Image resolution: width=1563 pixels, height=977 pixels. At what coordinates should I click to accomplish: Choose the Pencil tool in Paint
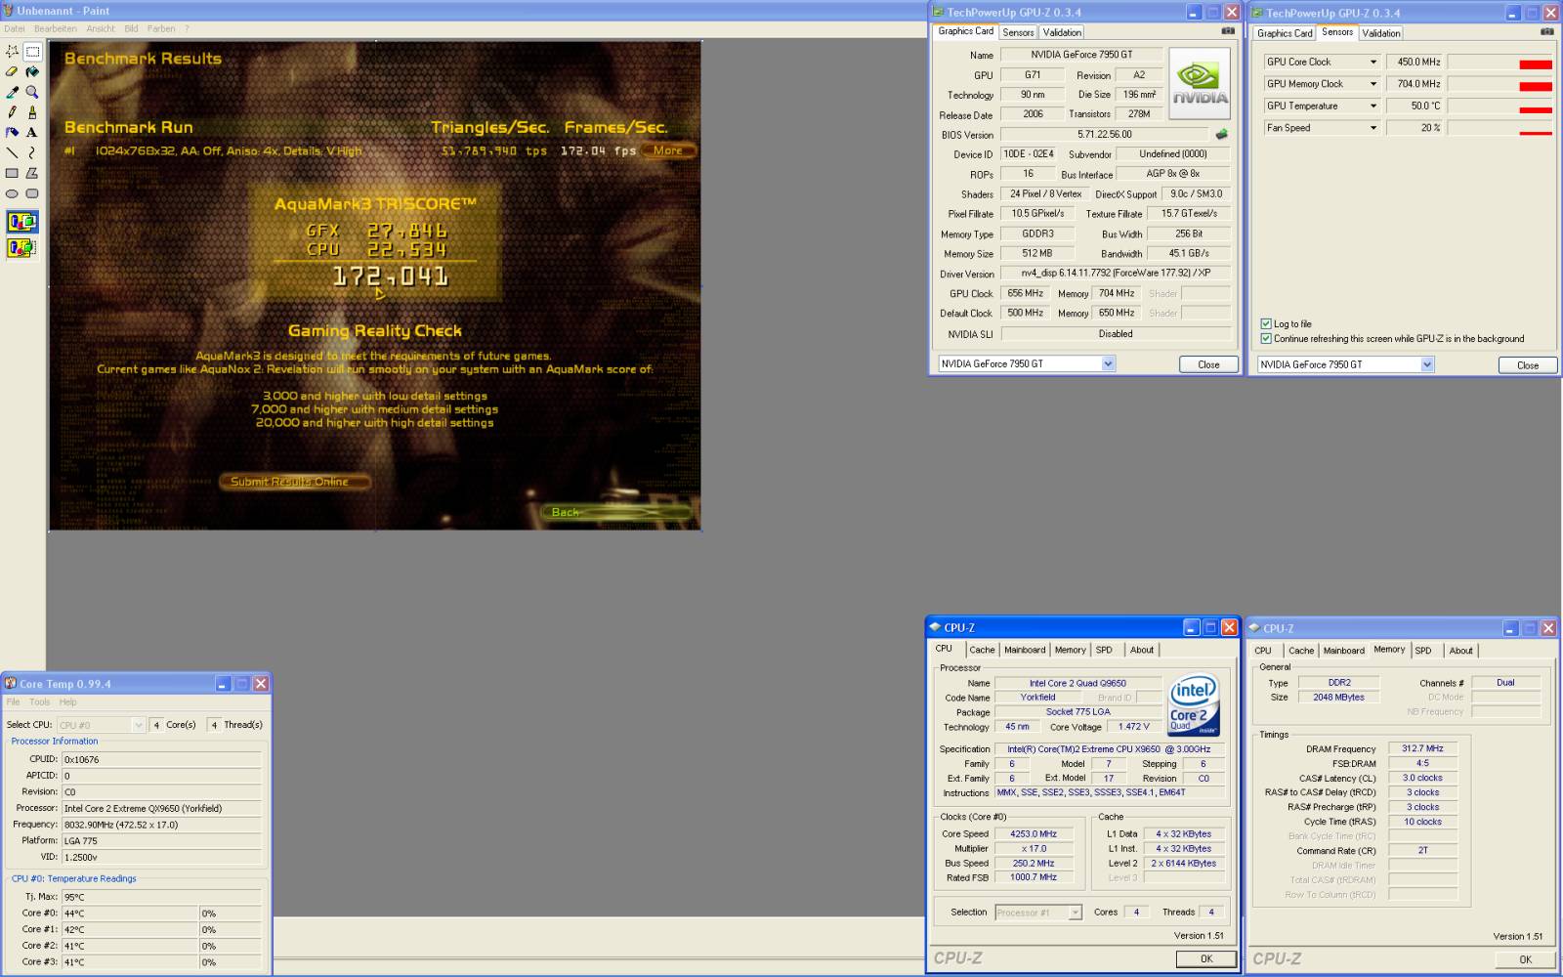click(x=12, y=112)
